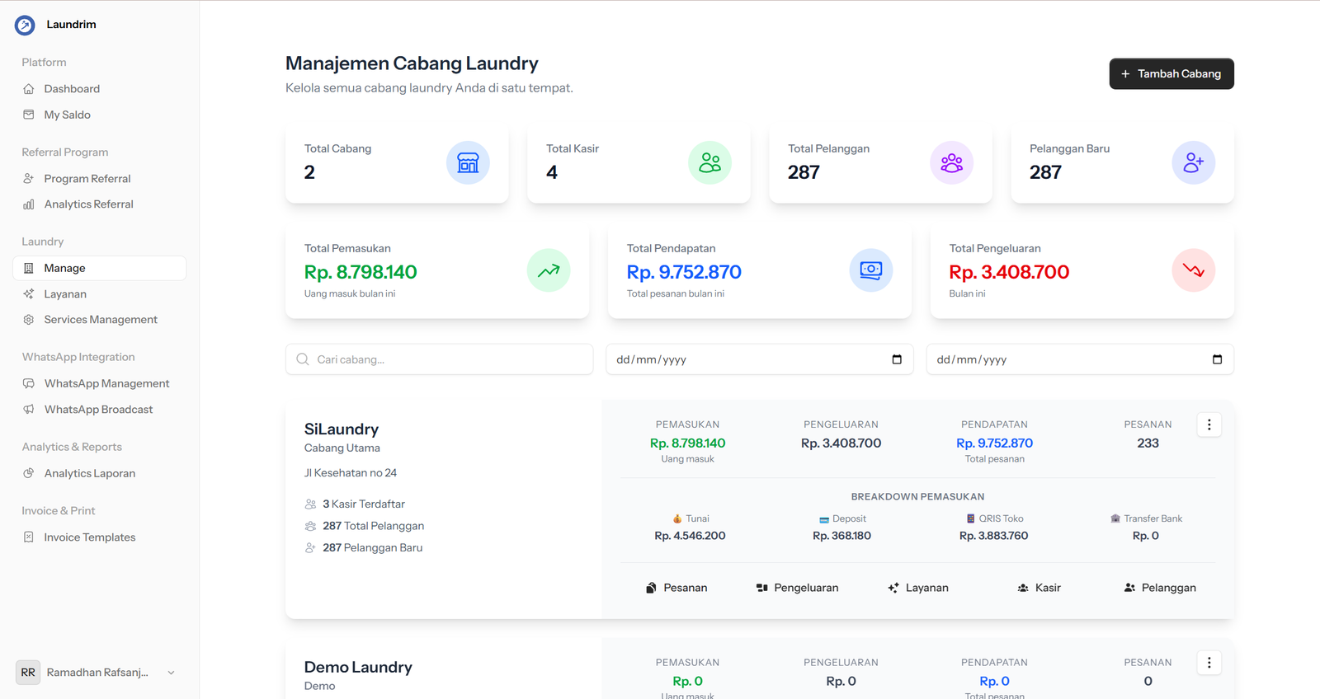
Task: Click the Laundrim logo icon
Action: coord(25,26)
